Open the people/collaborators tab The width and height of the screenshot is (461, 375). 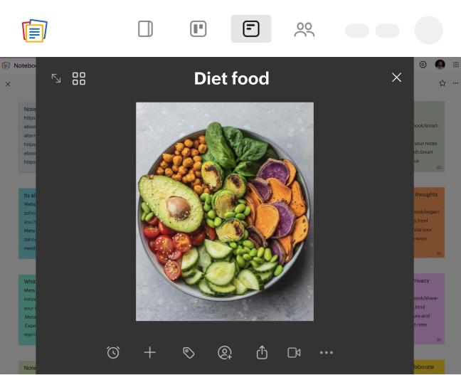(x=304, y=29)
